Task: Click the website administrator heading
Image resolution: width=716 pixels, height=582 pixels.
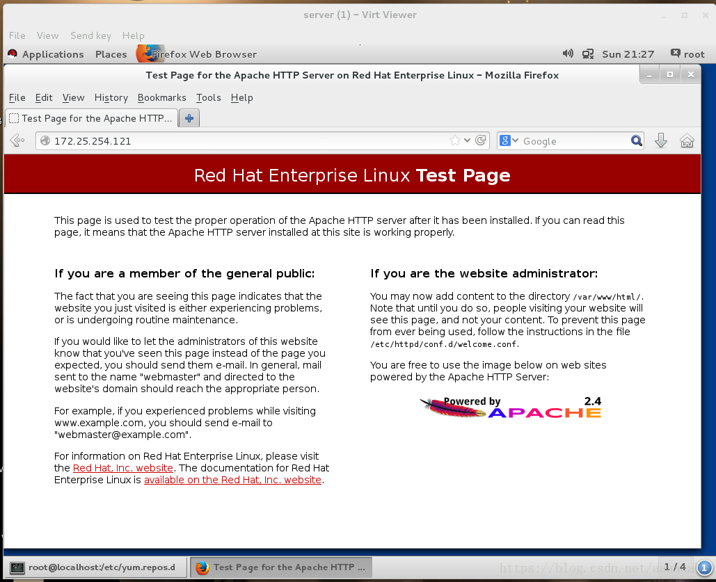Action: [x=484, y=273]
